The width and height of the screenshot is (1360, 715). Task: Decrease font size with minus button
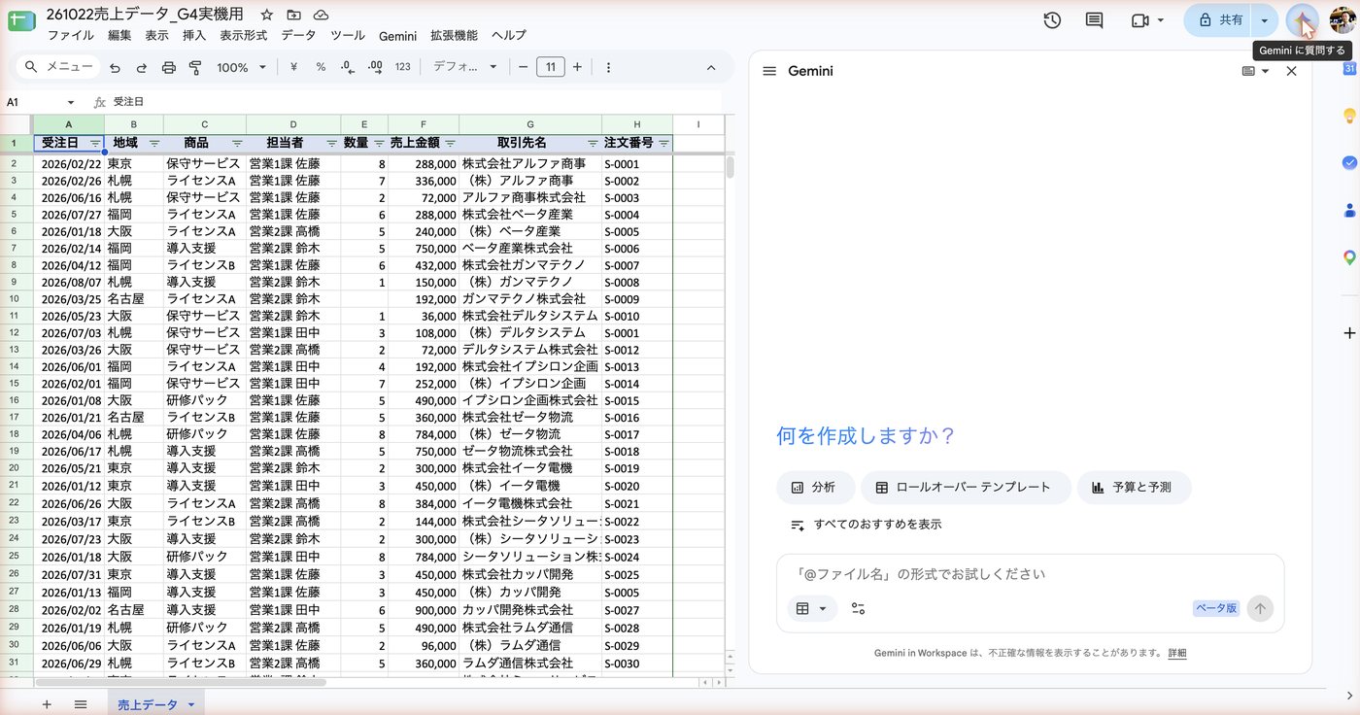pyautogui.click(x=523, y=68)
